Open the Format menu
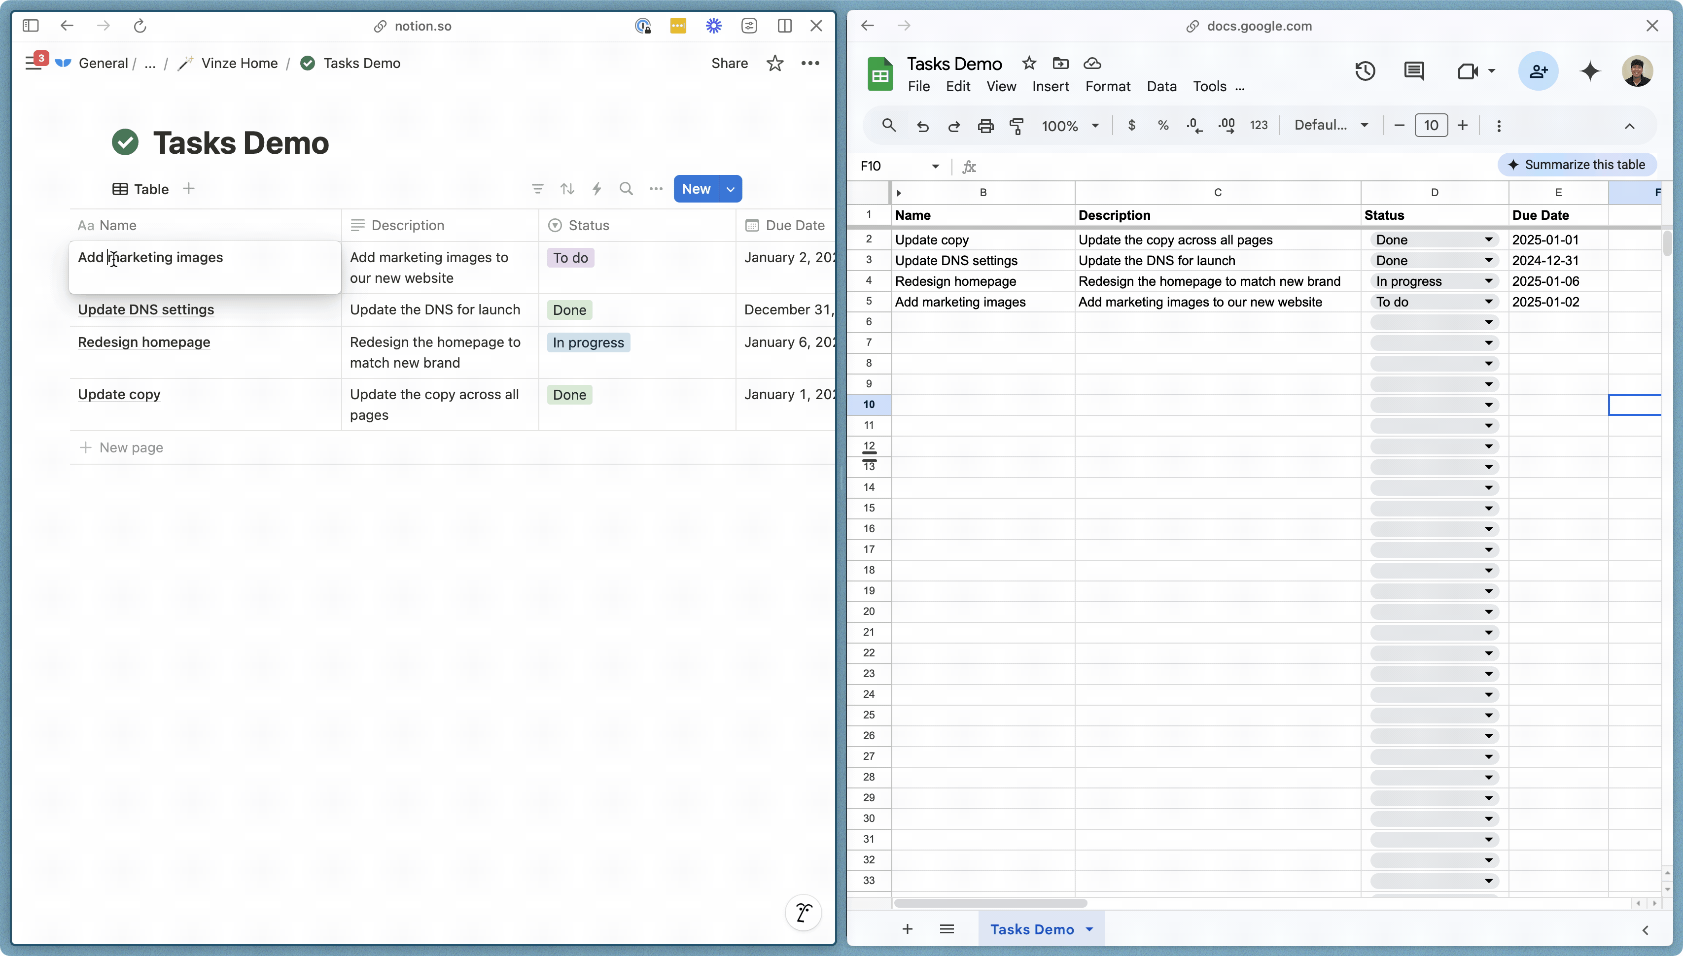 (x=1107, y=86)
